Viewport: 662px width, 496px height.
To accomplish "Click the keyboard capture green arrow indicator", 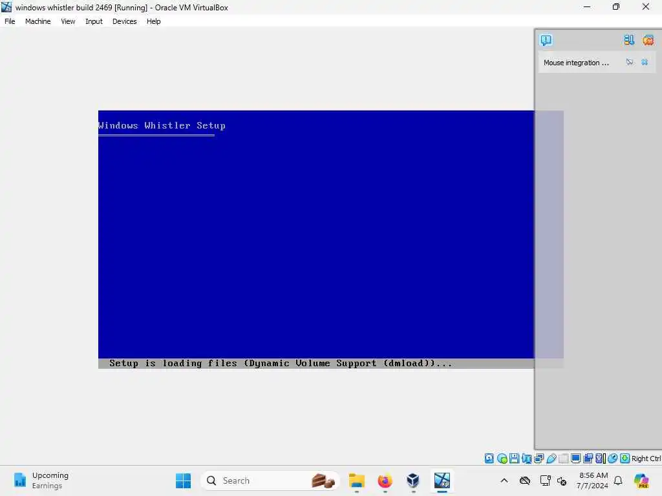I will pos(625,459).
